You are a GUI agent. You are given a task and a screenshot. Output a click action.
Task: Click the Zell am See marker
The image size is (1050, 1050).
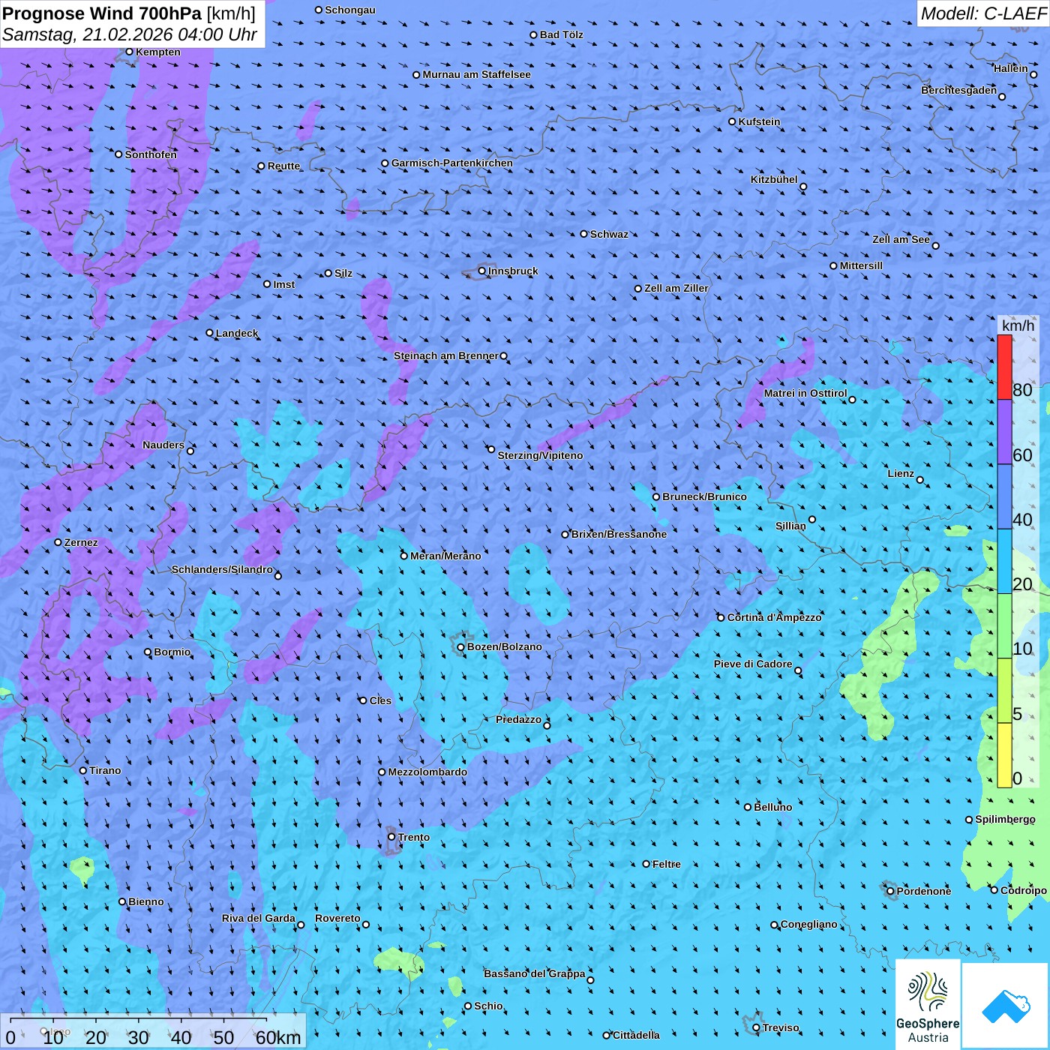pyautogui.click(x=935, y=245)
